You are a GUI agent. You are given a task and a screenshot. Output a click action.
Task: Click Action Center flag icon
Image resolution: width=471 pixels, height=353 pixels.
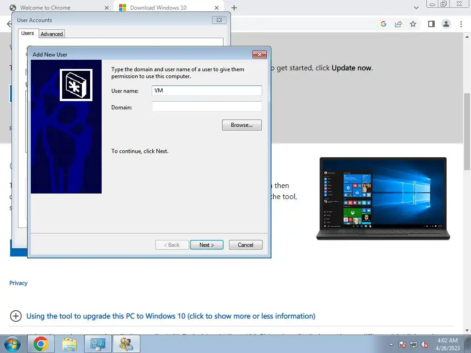[402, 344]
